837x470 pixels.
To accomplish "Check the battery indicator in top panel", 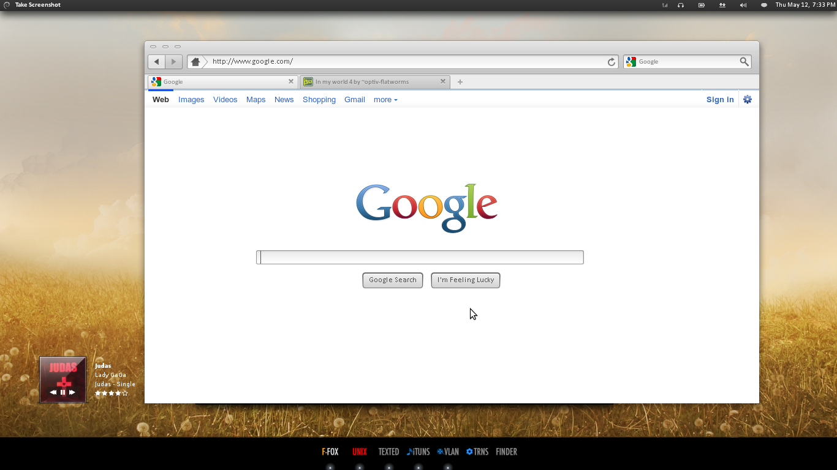I will pos(702,5).
